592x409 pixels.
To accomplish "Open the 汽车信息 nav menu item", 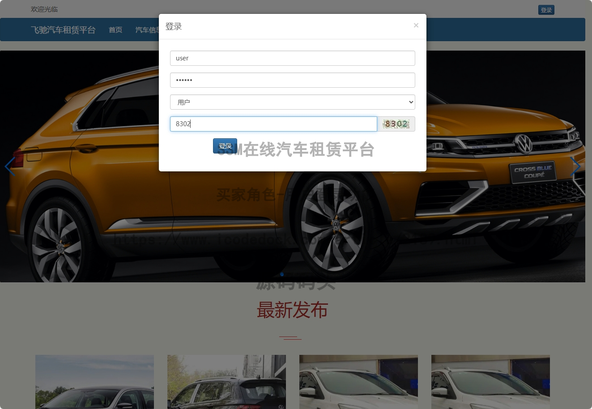I will (147, 30).
